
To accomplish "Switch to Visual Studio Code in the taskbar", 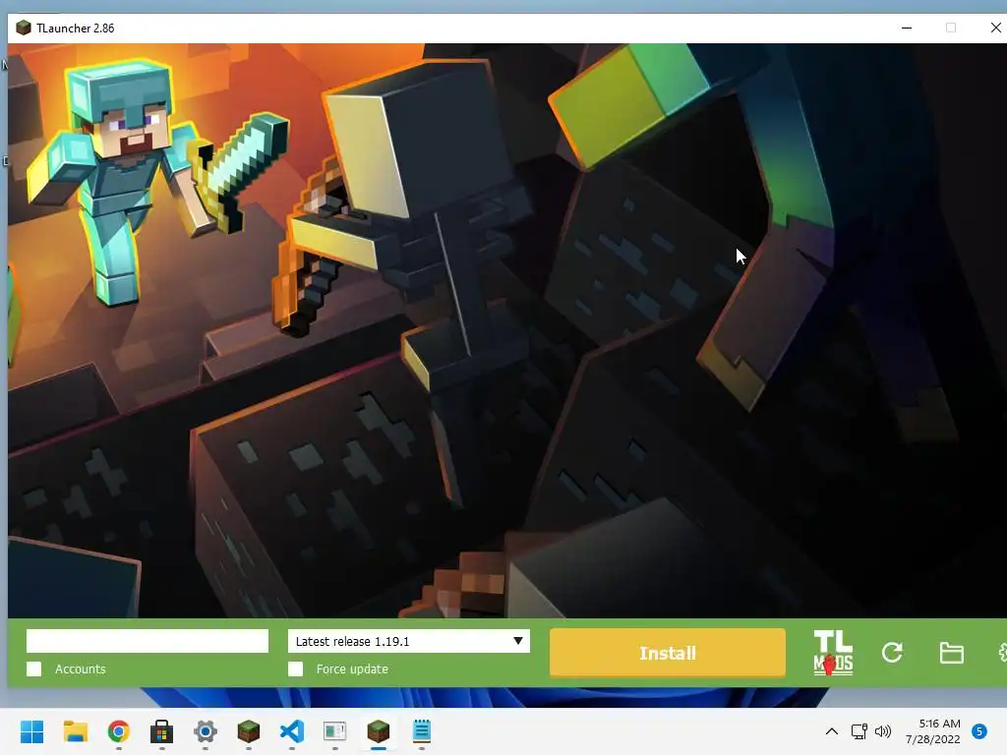I will 291,731.
